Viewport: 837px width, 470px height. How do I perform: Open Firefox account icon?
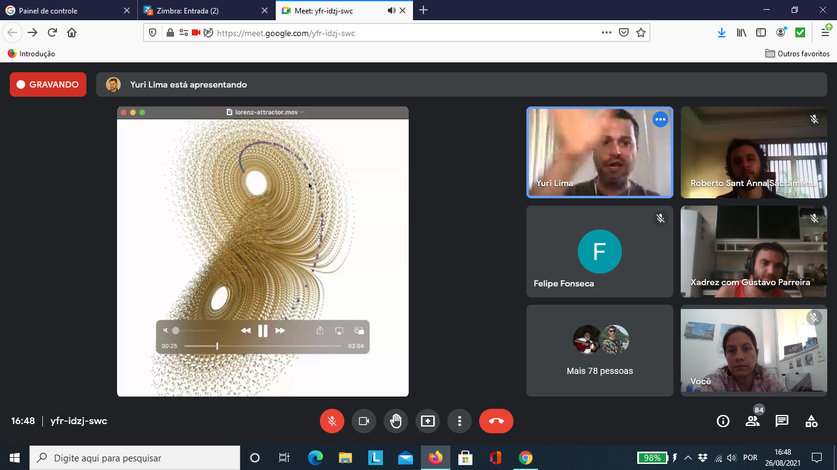[x=781, y=32]
